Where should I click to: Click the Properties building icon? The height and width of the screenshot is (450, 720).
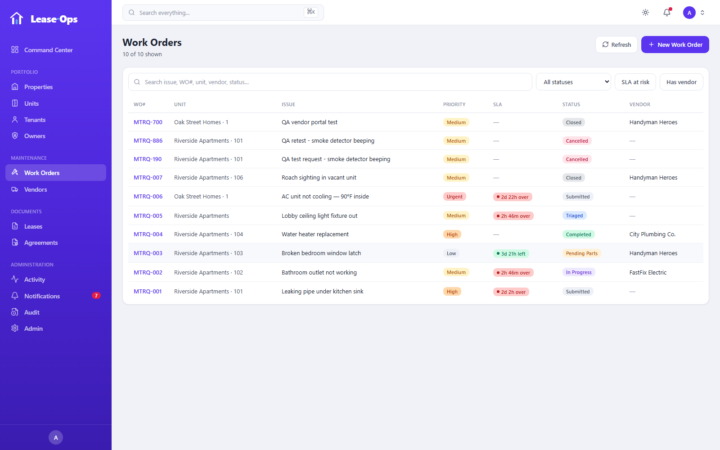click(15, 86)
